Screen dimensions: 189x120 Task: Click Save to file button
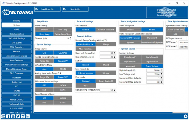pyautogui.click(x=75, y=9)
